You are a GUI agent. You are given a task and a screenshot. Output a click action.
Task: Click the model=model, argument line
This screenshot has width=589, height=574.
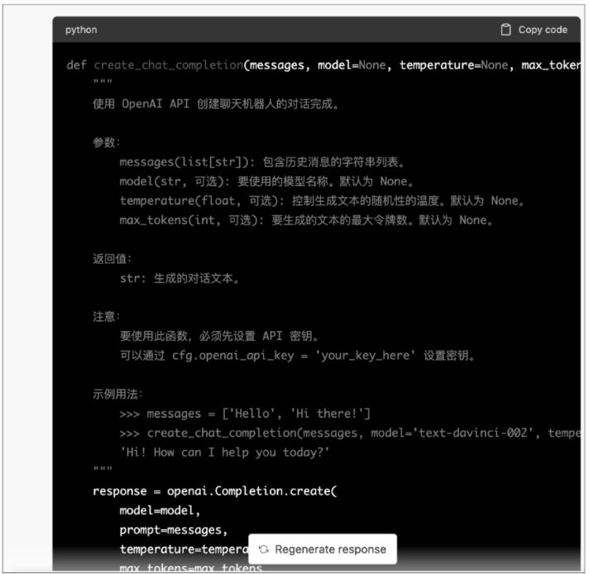click(160, 510)
